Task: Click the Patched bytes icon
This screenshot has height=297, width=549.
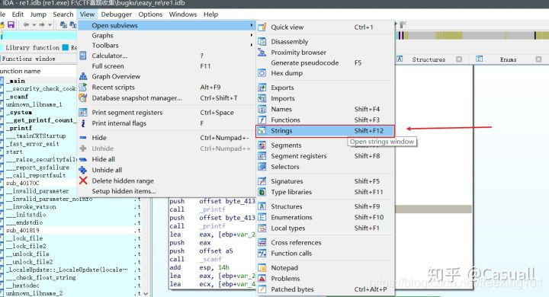Action: (262, 289)
